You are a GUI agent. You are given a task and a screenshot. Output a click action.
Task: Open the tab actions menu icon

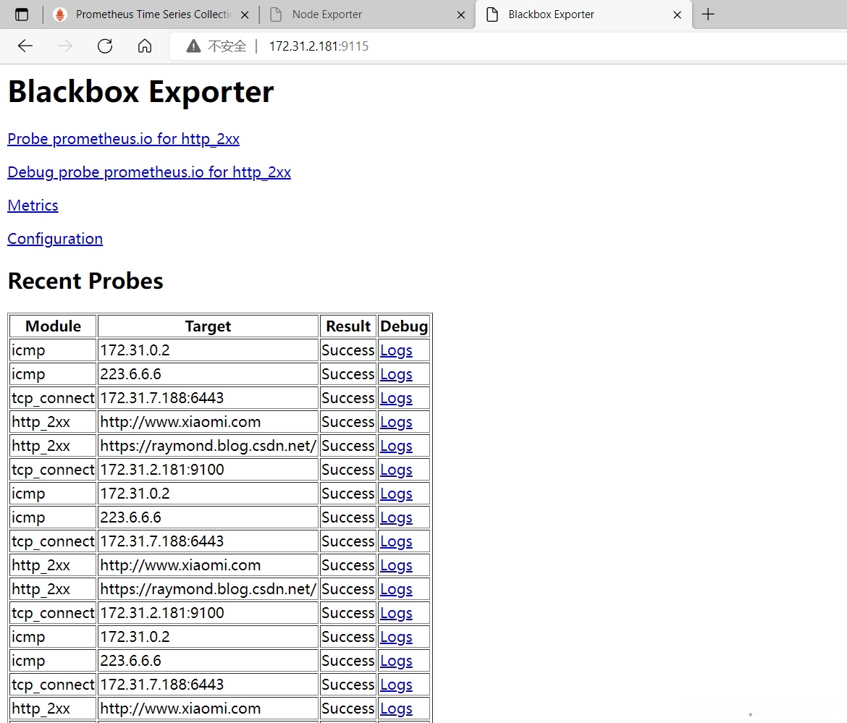(x=22, y=14)
